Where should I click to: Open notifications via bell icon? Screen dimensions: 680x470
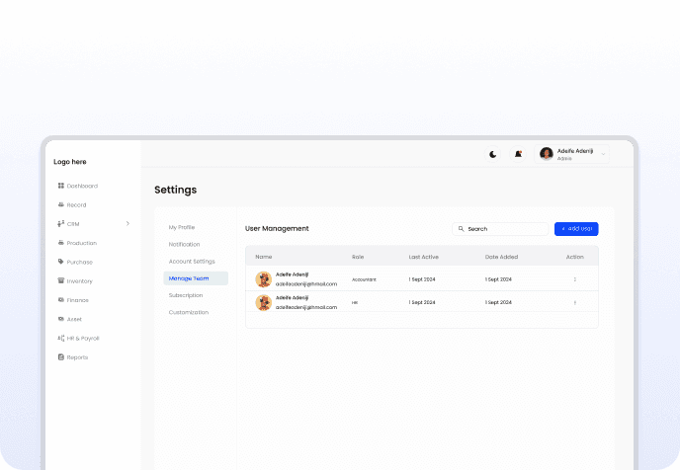pyautogui.click(x=518, y=154)
